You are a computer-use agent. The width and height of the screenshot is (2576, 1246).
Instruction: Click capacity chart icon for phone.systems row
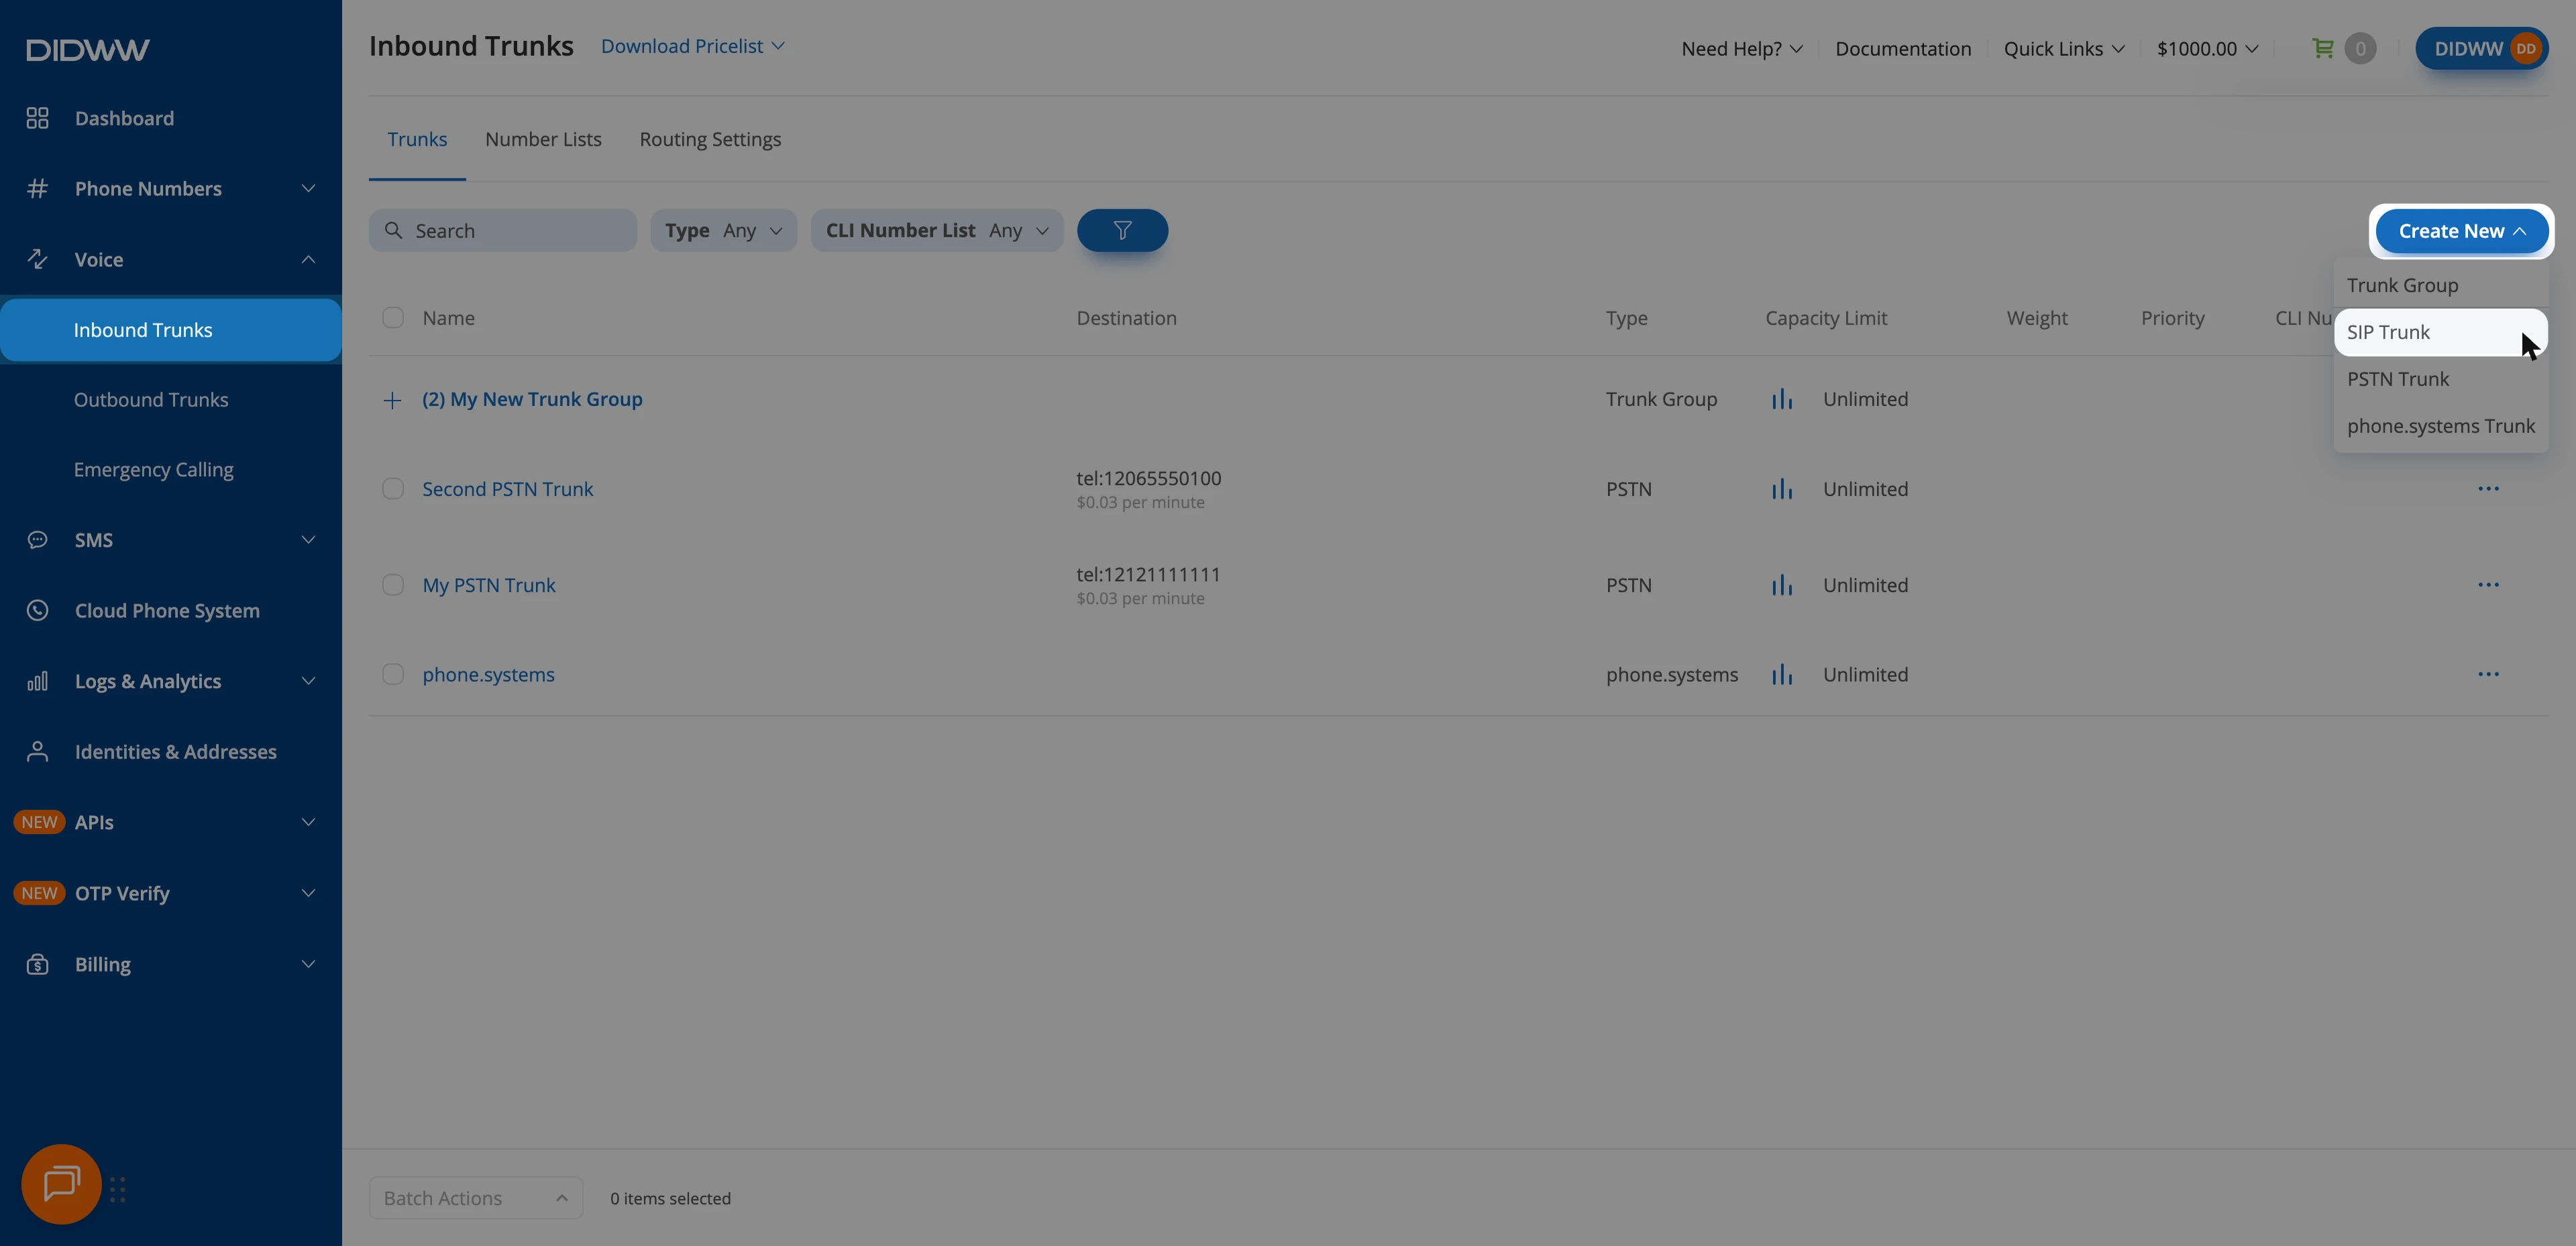(x=1782, y=675)
